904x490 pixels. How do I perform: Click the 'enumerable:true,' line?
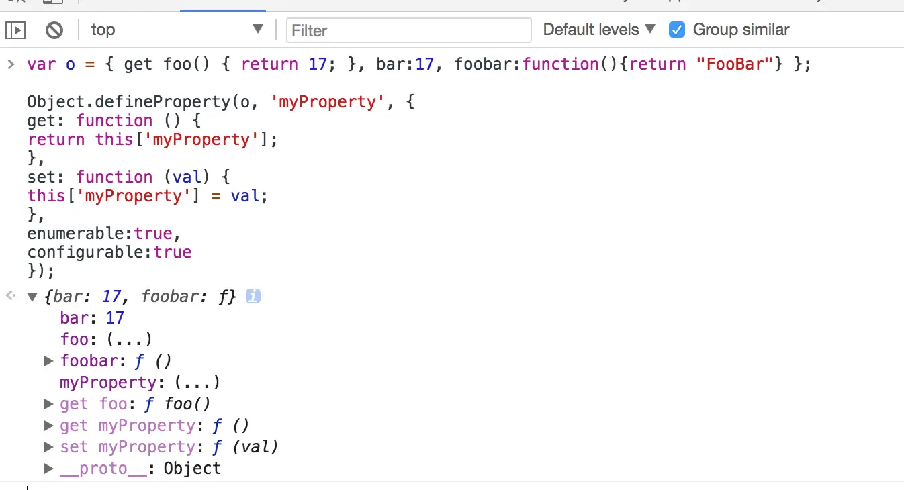tap(104, 234)
